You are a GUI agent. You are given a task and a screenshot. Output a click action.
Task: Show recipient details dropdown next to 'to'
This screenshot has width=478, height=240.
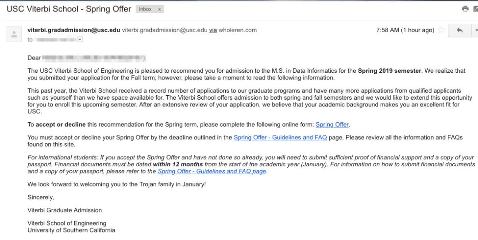click(x=80, y=40)
